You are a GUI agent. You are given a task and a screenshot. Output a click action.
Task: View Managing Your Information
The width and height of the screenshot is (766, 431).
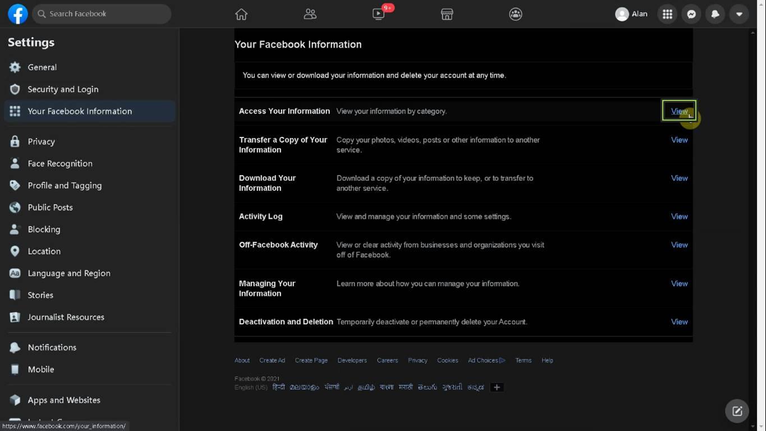coord(679,283)
